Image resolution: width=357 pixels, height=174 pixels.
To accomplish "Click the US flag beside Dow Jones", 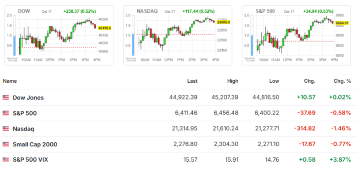I will (x=6, y=97).
